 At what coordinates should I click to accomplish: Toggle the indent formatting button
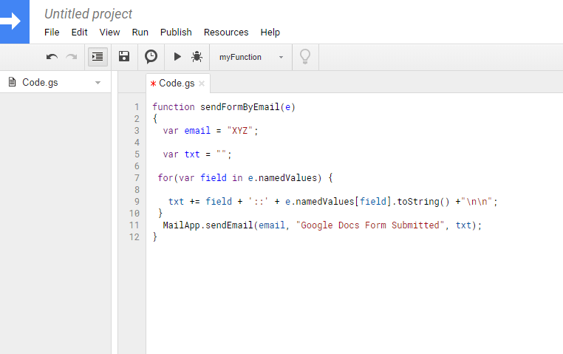click(98, 57)
